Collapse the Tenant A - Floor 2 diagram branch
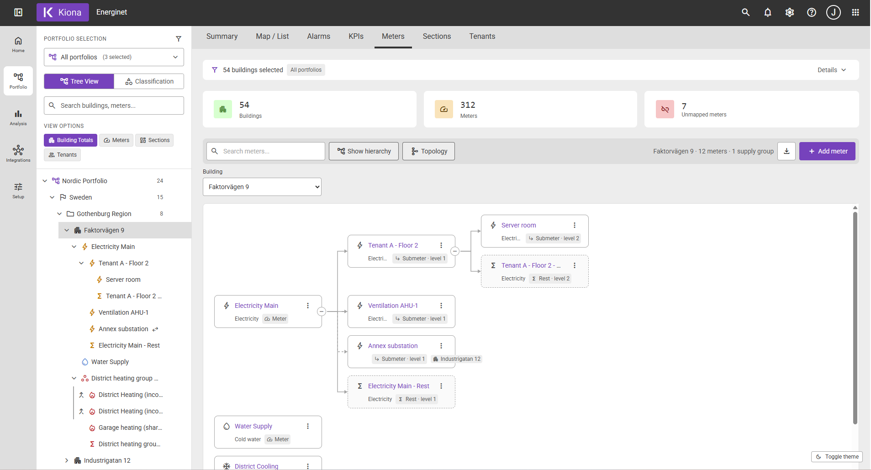The image size is (871, 470). (455, 251)
